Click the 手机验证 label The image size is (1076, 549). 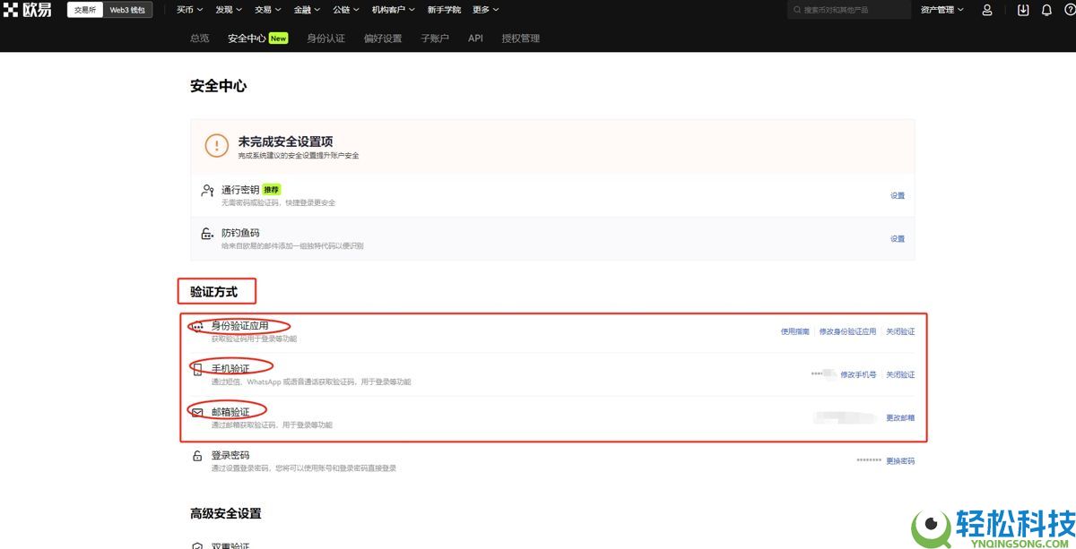[230, 368]
